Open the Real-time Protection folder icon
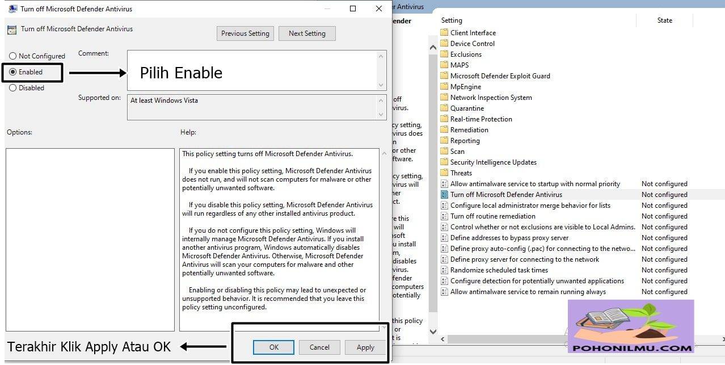The height and width of the screenshot is (365, 725). (445, 119)
